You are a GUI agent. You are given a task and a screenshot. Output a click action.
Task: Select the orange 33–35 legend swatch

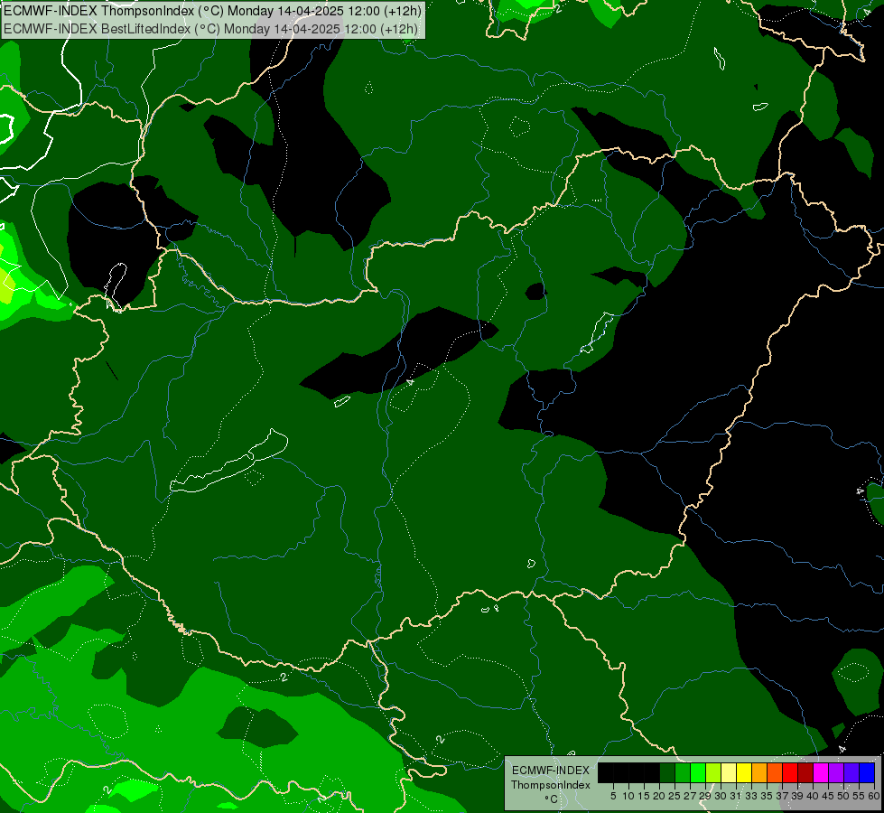point(759,772)
